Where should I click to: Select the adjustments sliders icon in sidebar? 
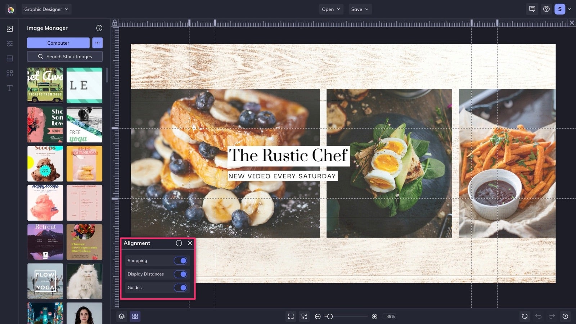tap(10, 43)
